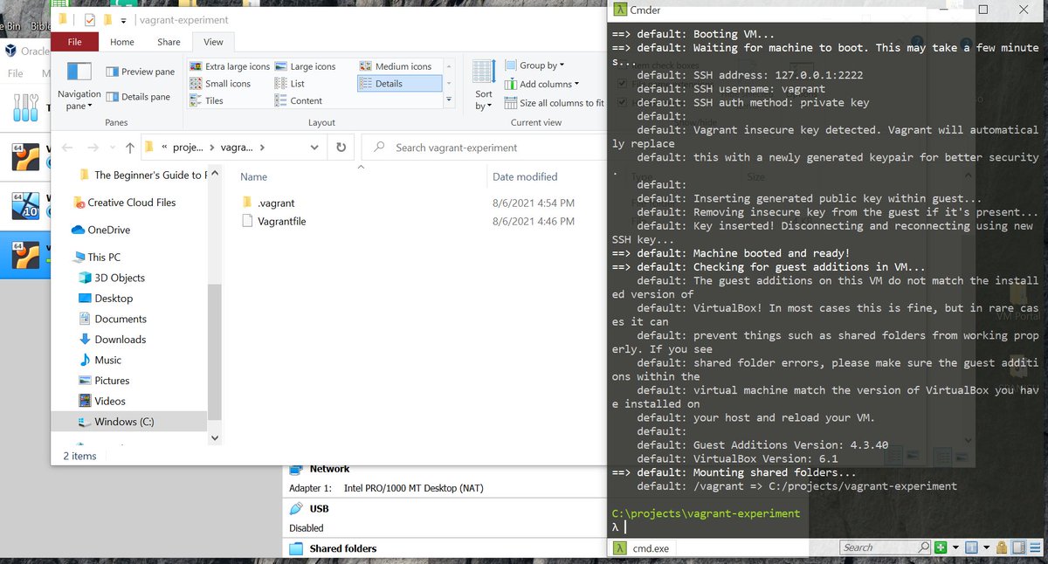The image size is (1048, 564).
Task: Switch to List layout
Action: [x=289, y=84]
